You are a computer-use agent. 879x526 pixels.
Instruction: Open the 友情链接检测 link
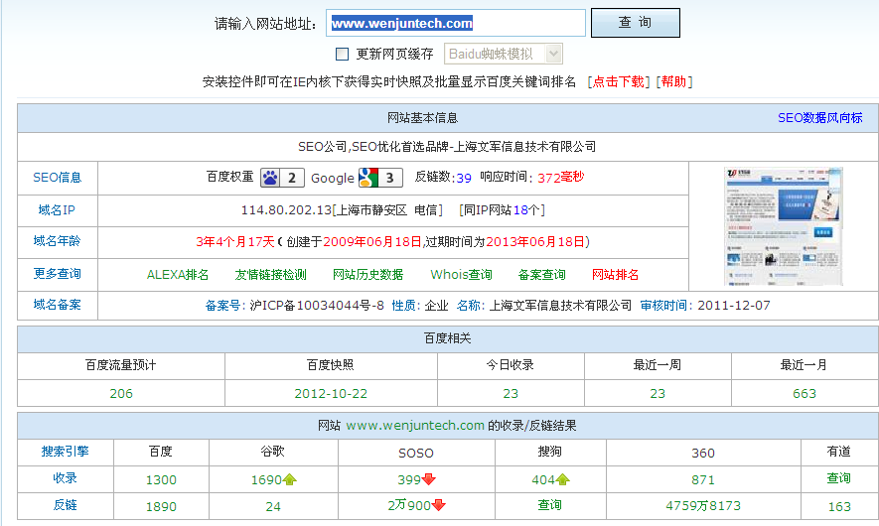point(270,275)
